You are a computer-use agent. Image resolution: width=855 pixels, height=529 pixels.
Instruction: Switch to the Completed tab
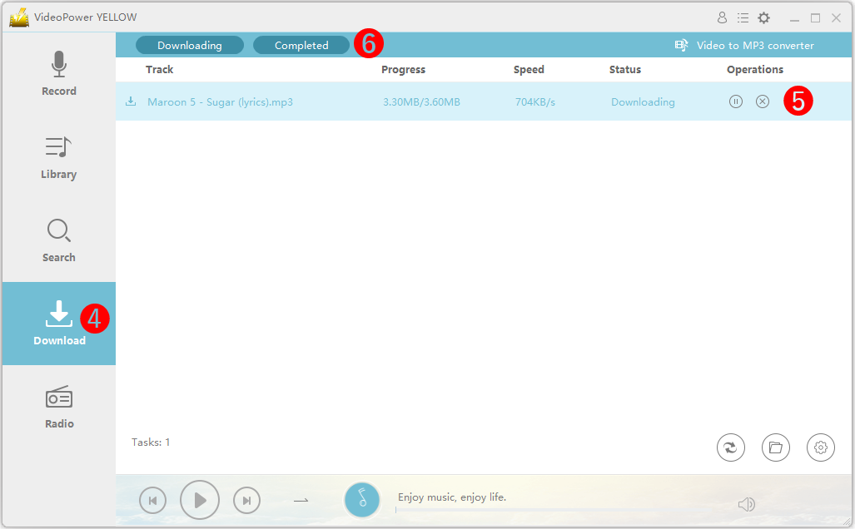coord(301,45)
